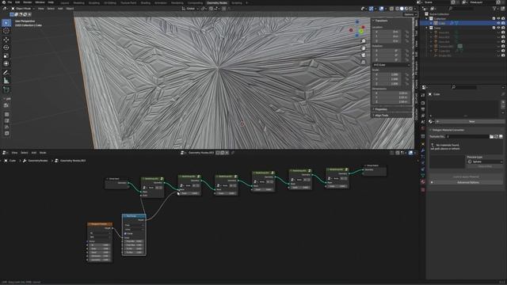Viewport: 507px width, 285px height.
Task: Toggle the camera view icon in viewport
Action: point(364,55)
